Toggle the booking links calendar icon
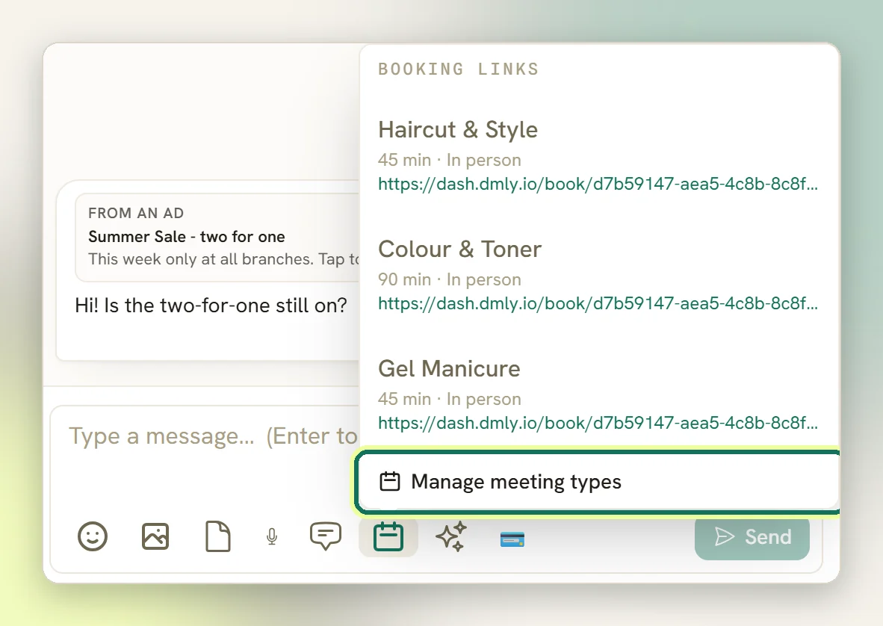Image resolution: width=883 pixels, height=626 pixels. [388, 536]
